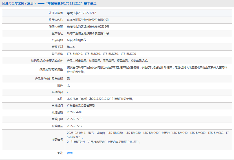The width and height of the screenshot is (234, 160).
Task: Click the 型号规格 label
Action: (x=57, y=54)
